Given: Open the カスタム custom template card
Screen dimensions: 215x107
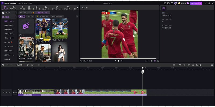Looking at the screenshot, I should pyautogui.click(x=26, y=26).
